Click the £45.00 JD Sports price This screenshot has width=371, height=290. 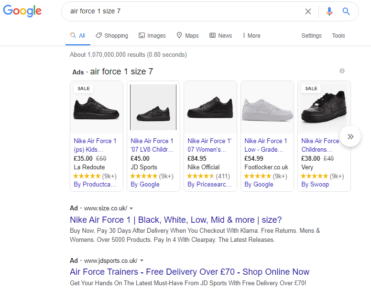pos(140,158)
